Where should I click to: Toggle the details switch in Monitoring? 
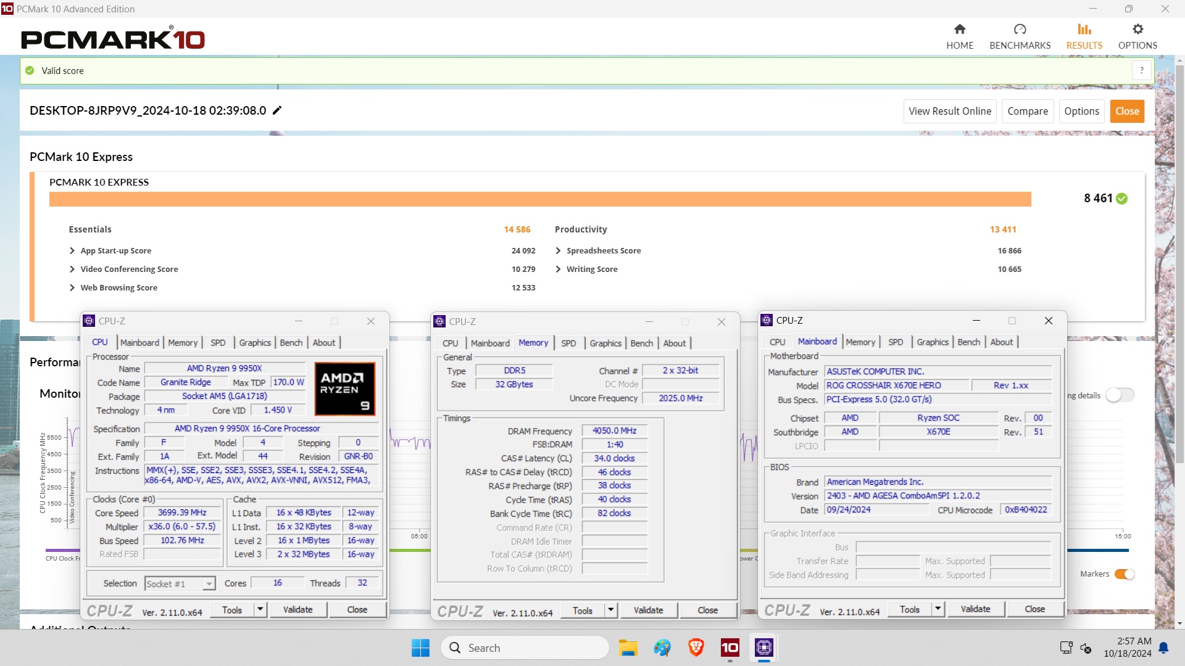1120,395
